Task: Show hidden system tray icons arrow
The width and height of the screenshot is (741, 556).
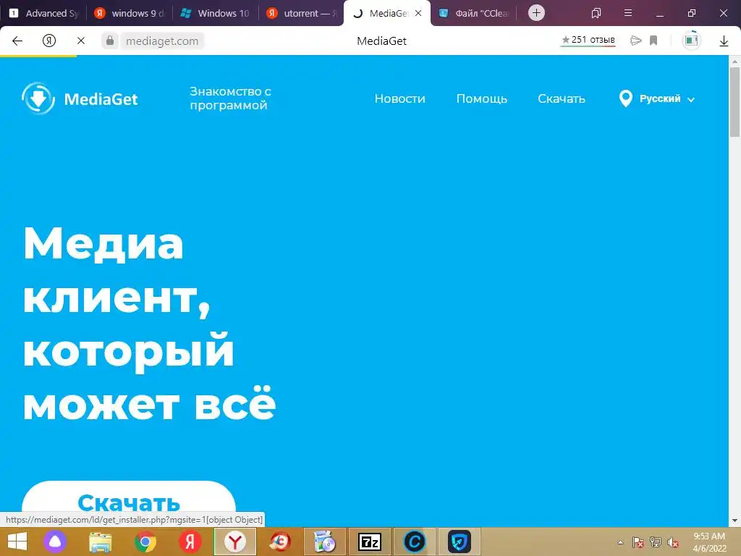Action: point(620,542)
